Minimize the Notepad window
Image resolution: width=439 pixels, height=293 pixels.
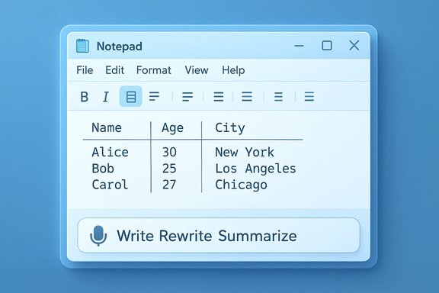click(299, 46)
